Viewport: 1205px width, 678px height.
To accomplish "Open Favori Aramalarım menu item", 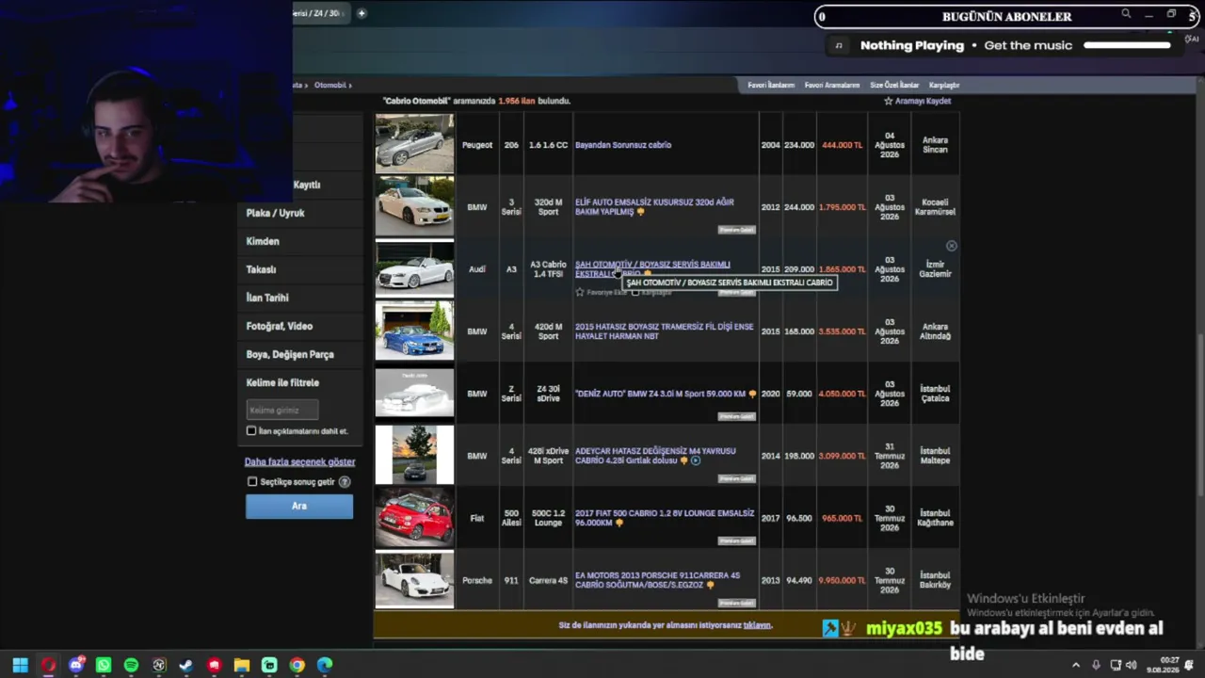I will coord(832,85).
